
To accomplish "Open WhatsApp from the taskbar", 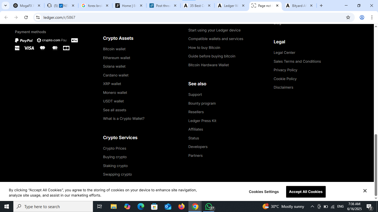I will [209, 206].
